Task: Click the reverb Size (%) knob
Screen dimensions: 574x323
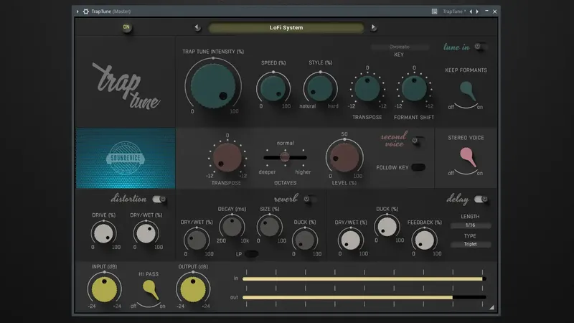Action: (x=270, y=227)
